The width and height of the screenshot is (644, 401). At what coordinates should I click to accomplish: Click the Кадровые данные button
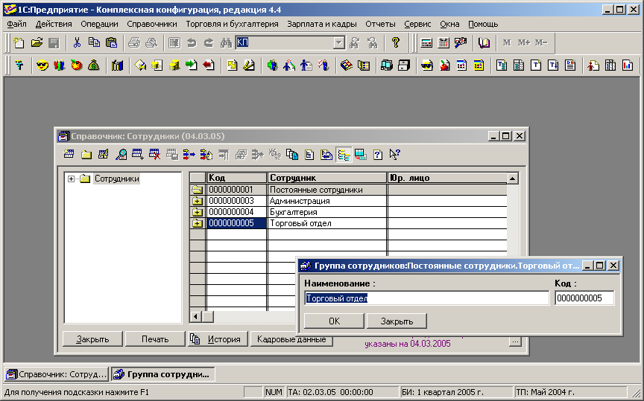click(x=291, y=339)
